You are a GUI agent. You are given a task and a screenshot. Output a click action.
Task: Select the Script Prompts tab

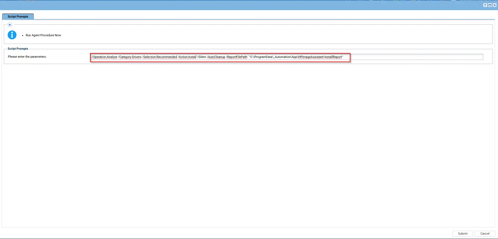[x=18, y=16]
